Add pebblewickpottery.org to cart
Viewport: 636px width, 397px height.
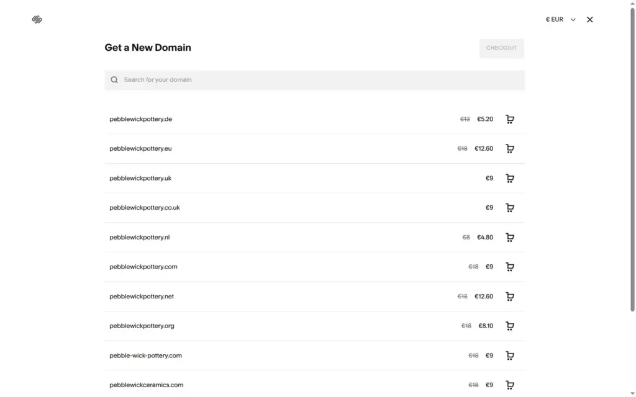coord(510,326)
